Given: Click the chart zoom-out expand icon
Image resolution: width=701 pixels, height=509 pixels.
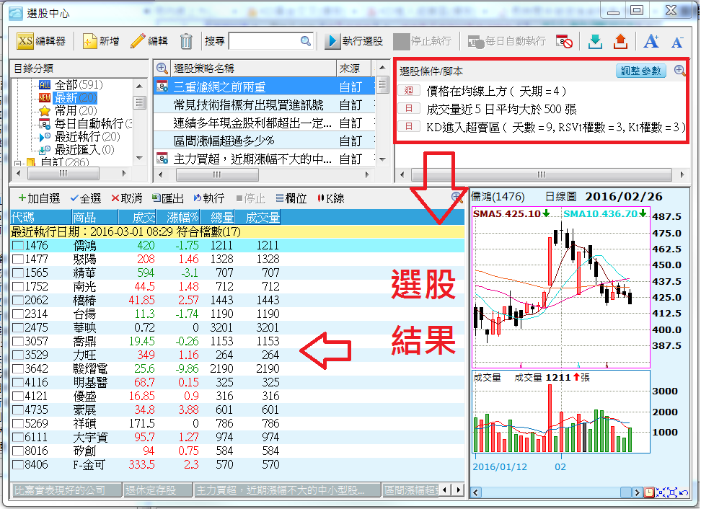Looking at the screenshot, I should (x=672, y=492).
